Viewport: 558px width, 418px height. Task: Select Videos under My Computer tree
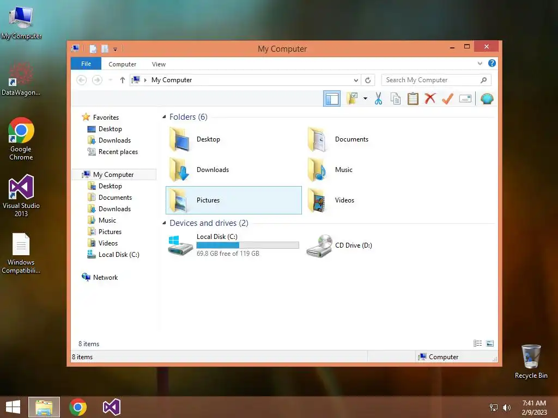click(x=108, y=243)
